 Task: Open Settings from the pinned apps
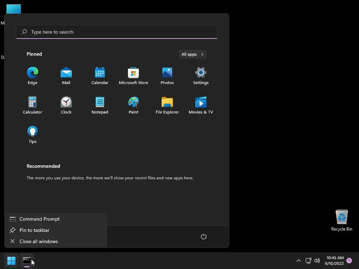[x=201, y=76]
